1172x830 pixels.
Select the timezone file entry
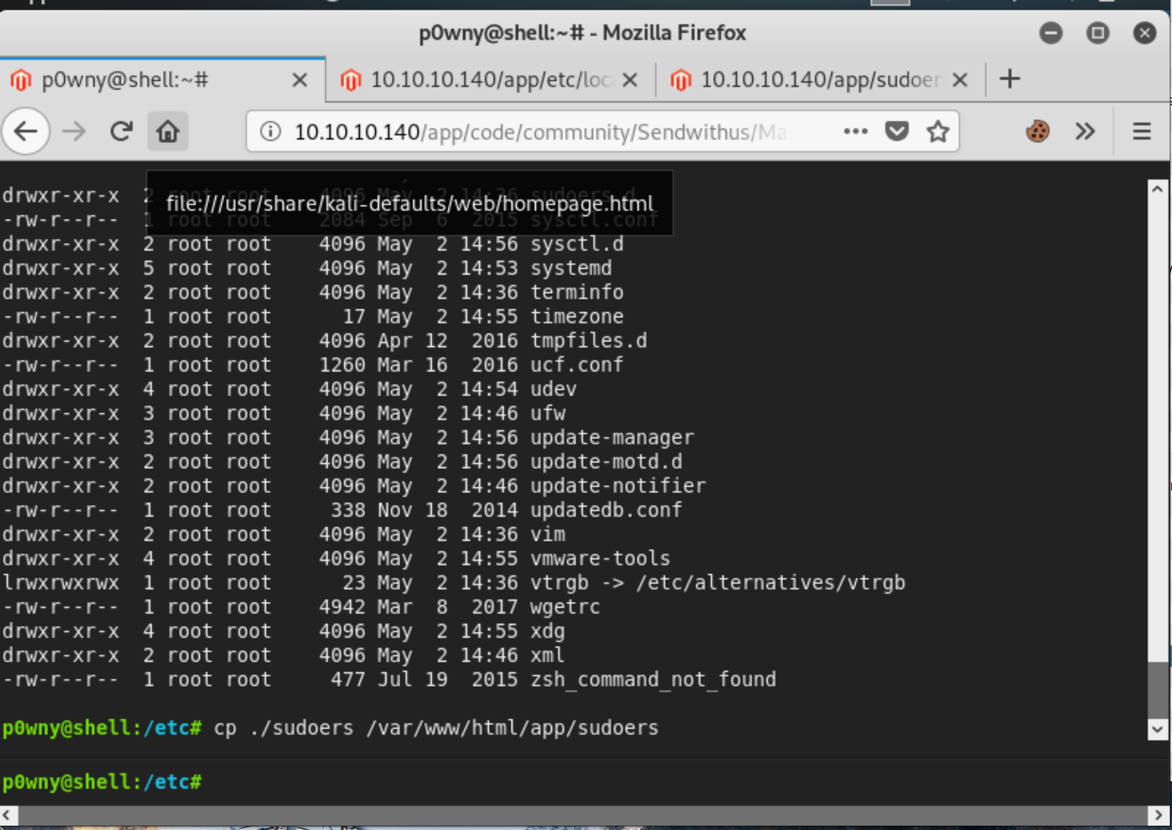point(577,316)
